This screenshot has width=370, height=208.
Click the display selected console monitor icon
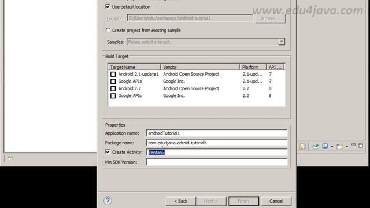pos(325,146)
